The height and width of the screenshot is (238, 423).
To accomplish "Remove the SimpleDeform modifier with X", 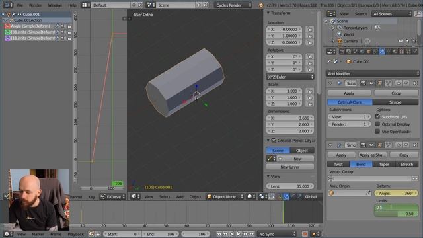I will click(416, 145).
